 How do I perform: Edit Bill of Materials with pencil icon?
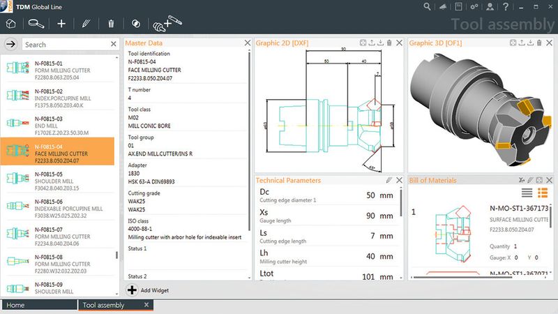pyautogui.click(x=530, y=180)
